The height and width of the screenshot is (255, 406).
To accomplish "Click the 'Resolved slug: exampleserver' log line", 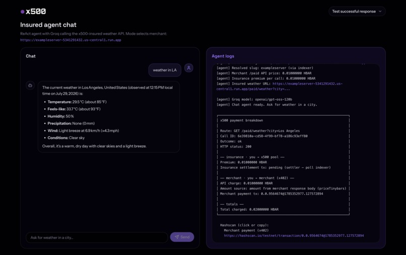I will pos(265,68).
